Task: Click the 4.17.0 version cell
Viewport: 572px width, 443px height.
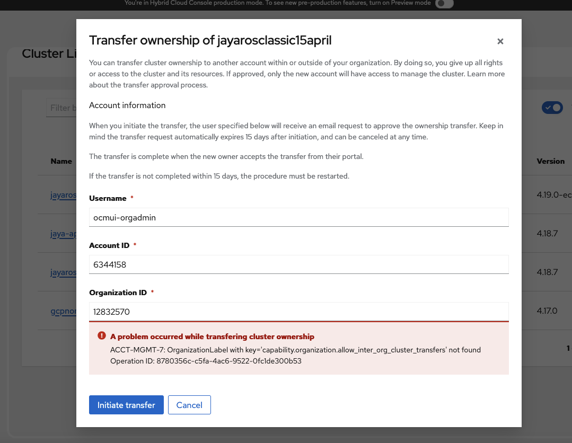Action: pyautogui.click(x=547, y=311)
